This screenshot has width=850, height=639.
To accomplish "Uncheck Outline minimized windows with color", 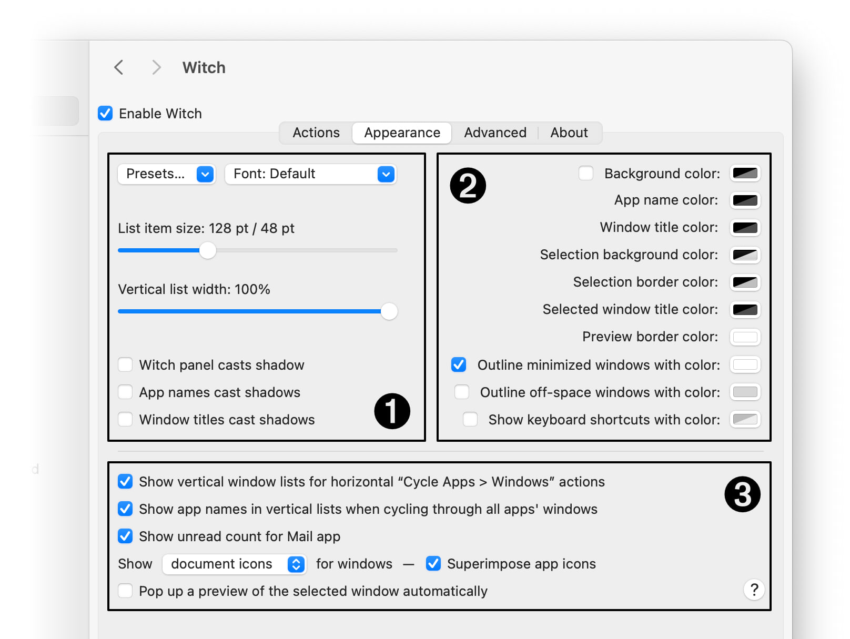I will tap(459, 364).
